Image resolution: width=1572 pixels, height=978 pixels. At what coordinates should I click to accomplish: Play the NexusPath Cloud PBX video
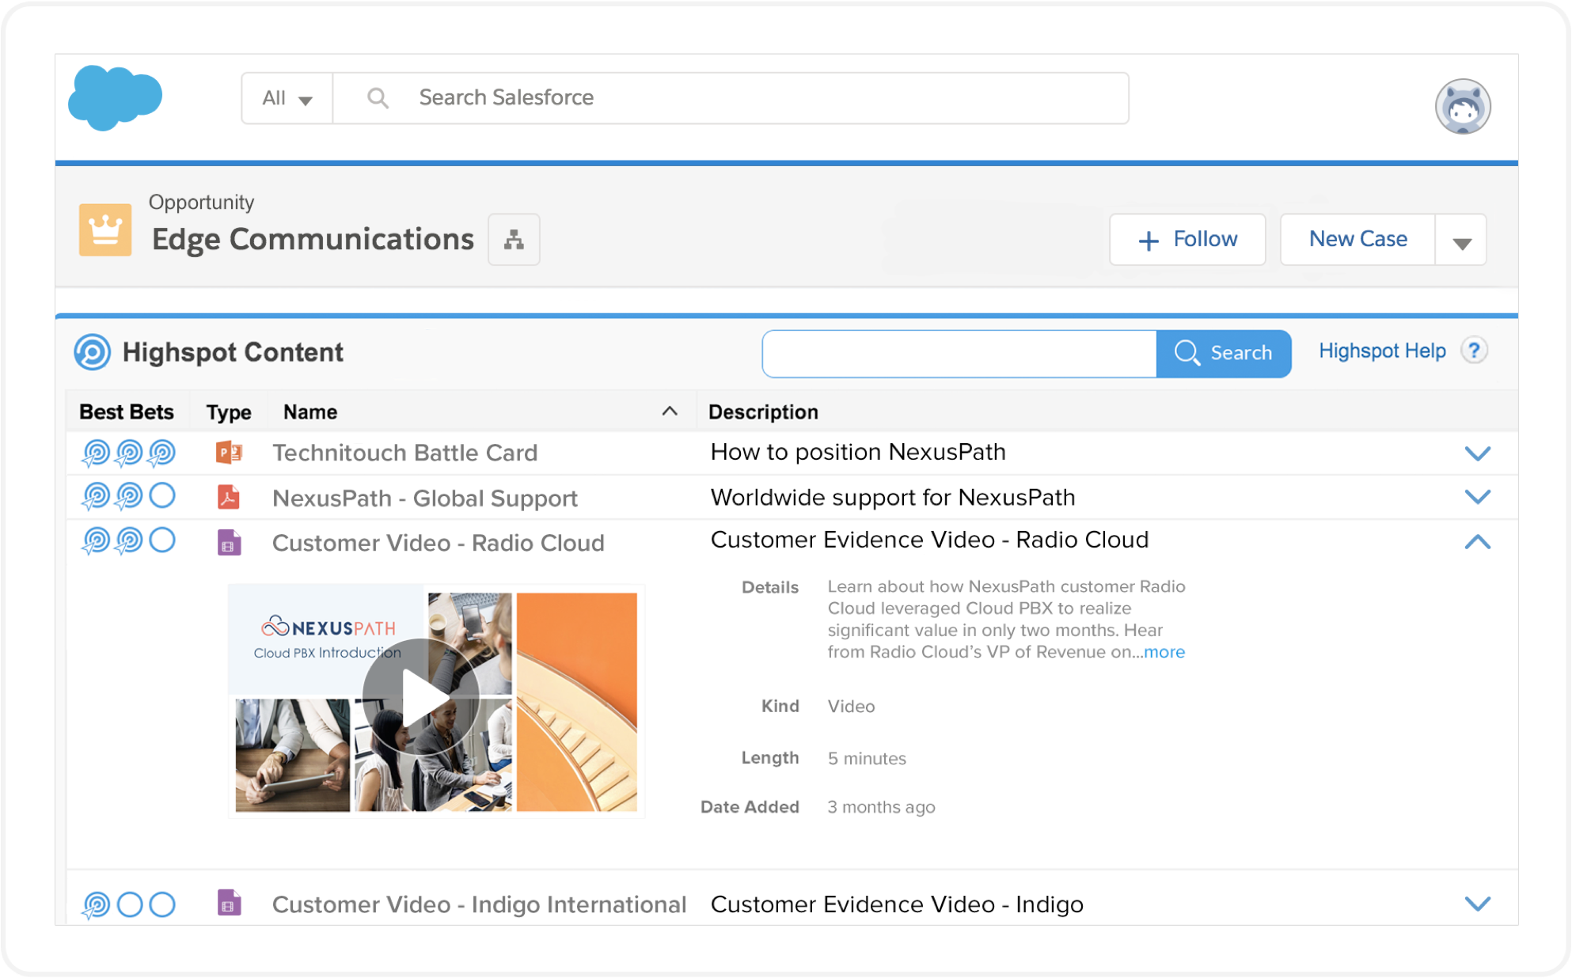click(422, 697)
